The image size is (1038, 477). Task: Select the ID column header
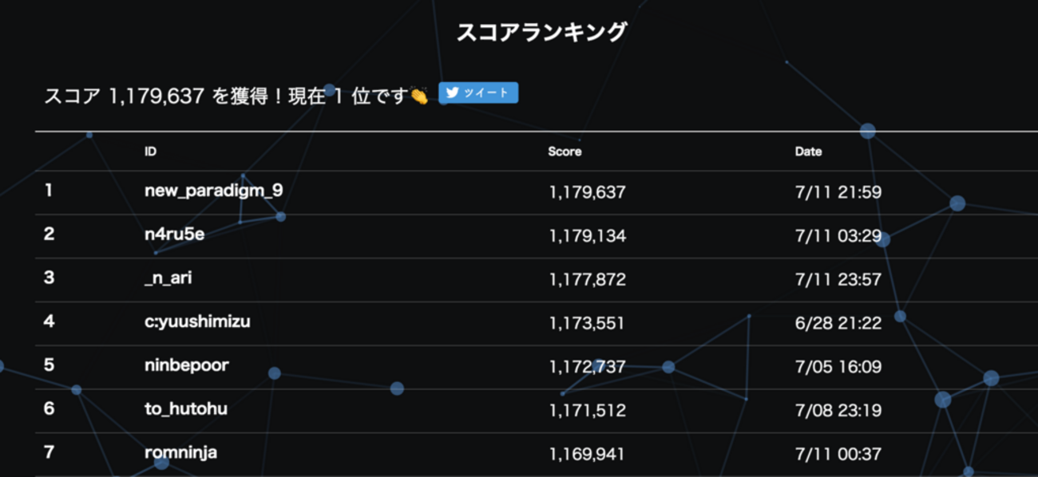click(150, 152)
